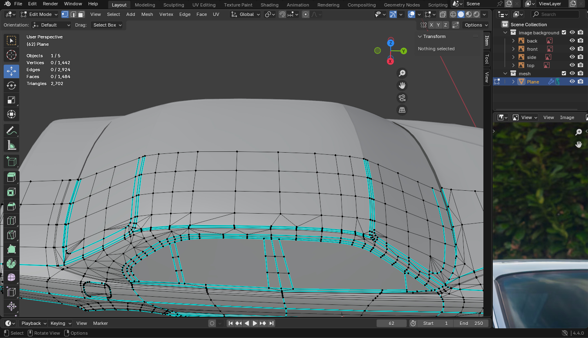
Task: Activate the Knife tool
Action: [x=11, y=235]
